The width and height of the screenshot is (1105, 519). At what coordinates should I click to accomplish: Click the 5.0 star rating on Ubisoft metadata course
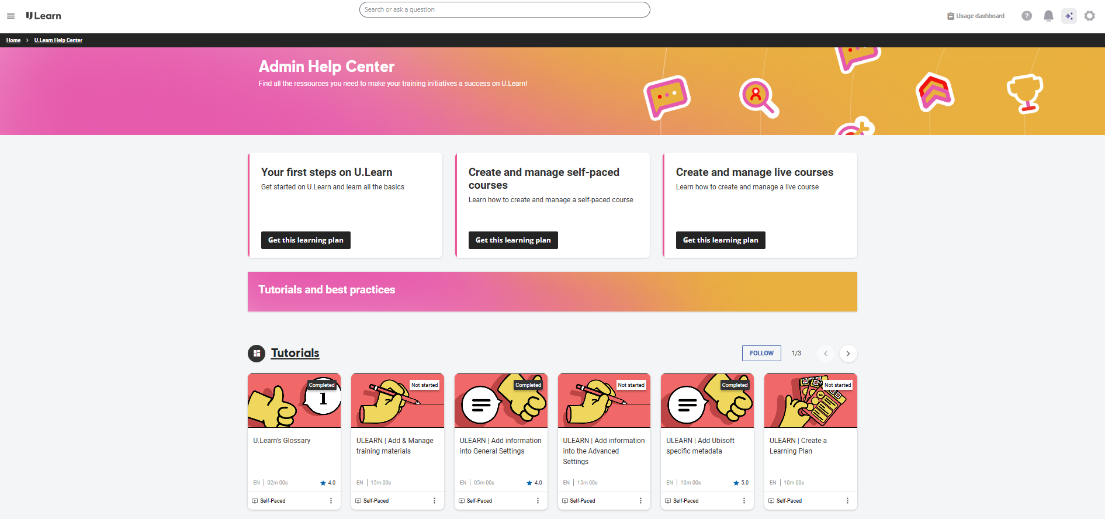click(741, 483)
